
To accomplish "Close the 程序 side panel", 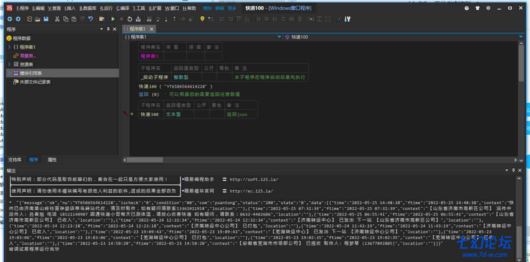I will [115, 29].
